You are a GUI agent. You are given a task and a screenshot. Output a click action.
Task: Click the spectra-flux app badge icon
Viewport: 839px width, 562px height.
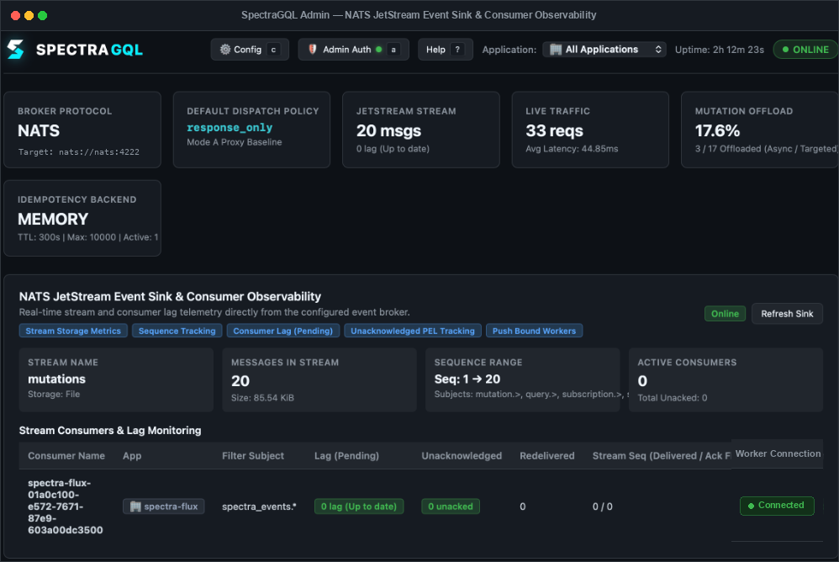click(x=135, y=506)
